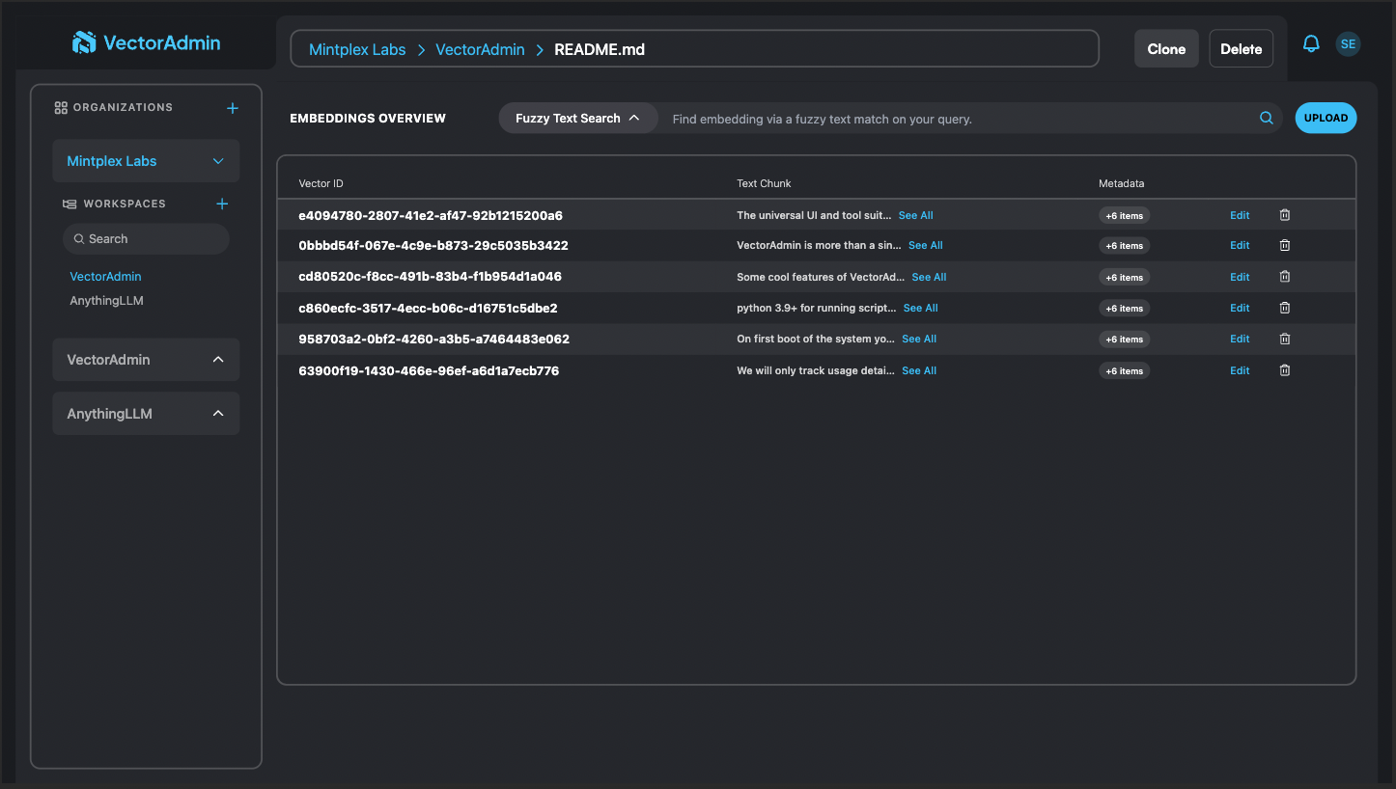Image resolution: width=1396 pixels, height=789 pixels.
Task: Expand the Mintplex Labs organization chevron
Action: pos(218,161)
